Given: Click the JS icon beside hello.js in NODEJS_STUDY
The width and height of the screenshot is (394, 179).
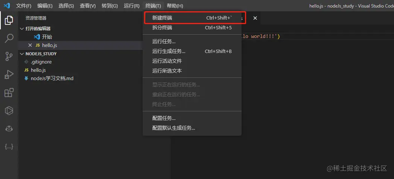Looking at the screenshot, I should click(26, 70).
